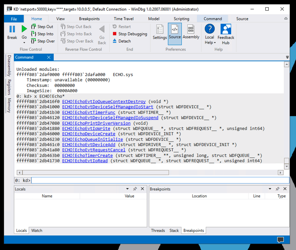
Task: Toggle Source mode in Preferences
Action: click(175, 32)
